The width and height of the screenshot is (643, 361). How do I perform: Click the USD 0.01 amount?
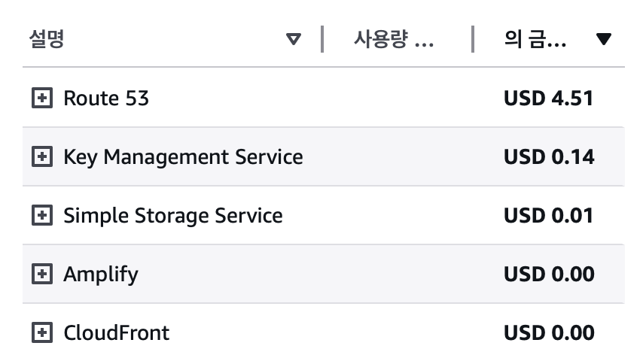coord(549,215)
